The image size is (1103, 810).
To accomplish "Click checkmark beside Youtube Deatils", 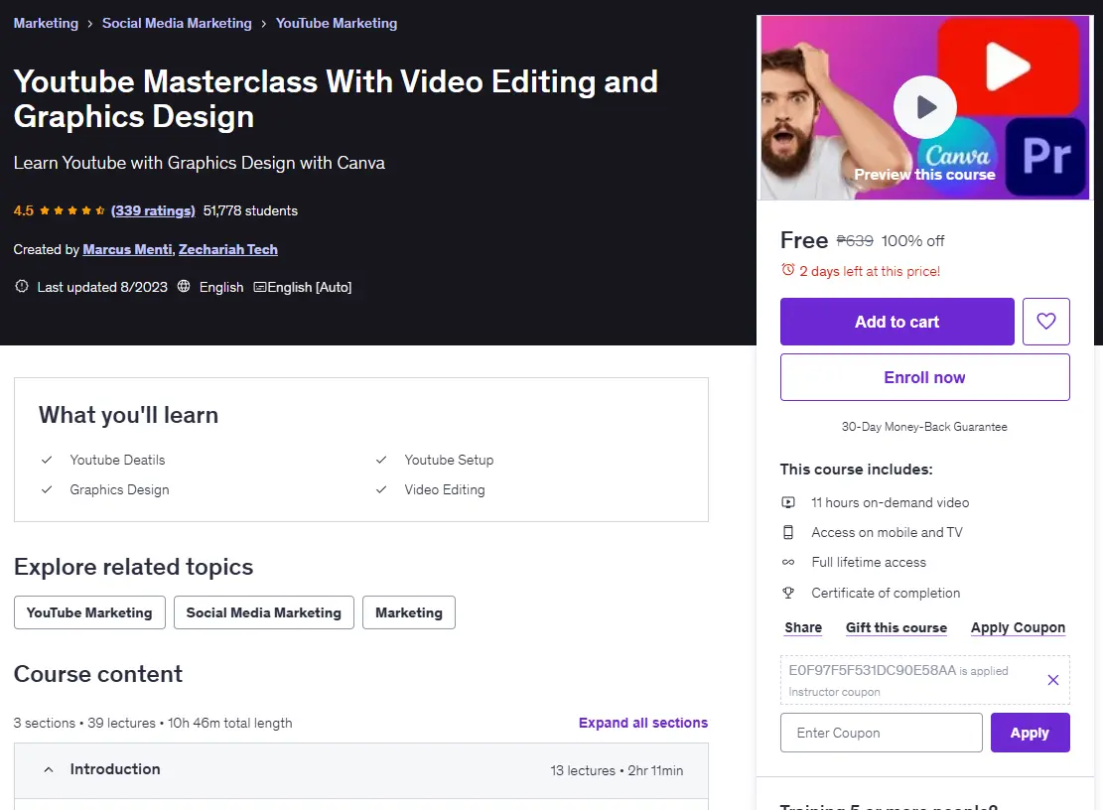I will (47, 460).
